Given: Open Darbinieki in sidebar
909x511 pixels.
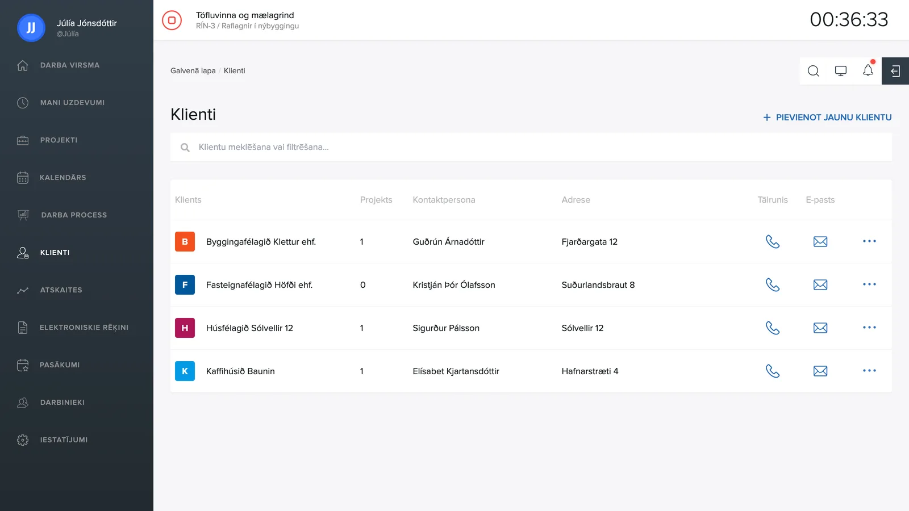Looking at the screenshot, I should pyautogui.click(x=62, y=403).
